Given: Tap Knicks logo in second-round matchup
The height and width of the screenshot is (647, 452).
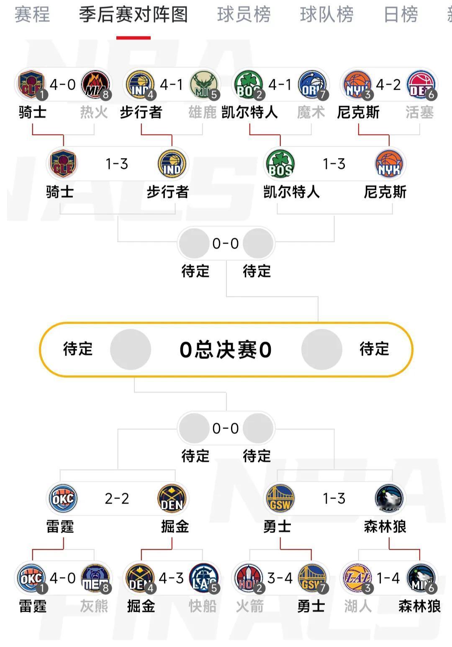Looking at the screenshot, I should [389, 164].
